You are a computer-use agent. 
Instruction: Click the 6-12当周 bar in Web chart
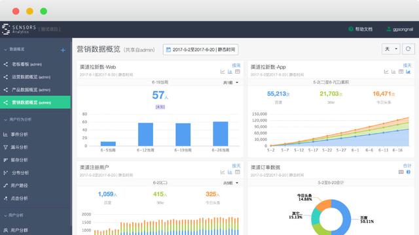pyautogui.click(x=145, y=134)
